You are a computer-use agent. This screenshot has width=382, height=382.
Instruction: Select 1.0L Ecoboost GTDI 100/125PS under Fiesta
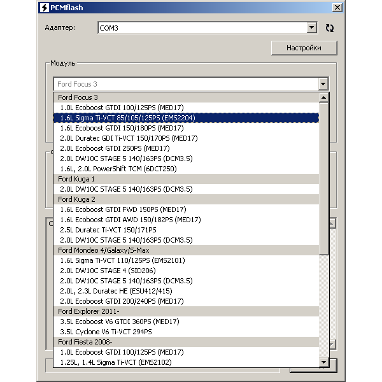pyautogui.click(x=186, y=352)
